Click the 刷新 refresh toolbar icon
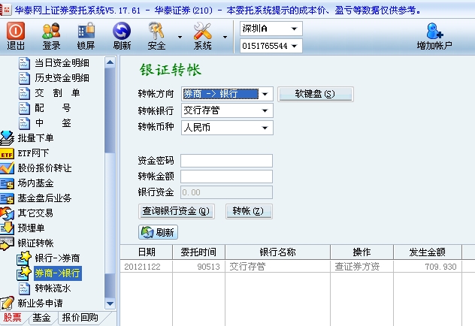Image resolution: width=475 pixels, height=326 pixels. point(122,36)
